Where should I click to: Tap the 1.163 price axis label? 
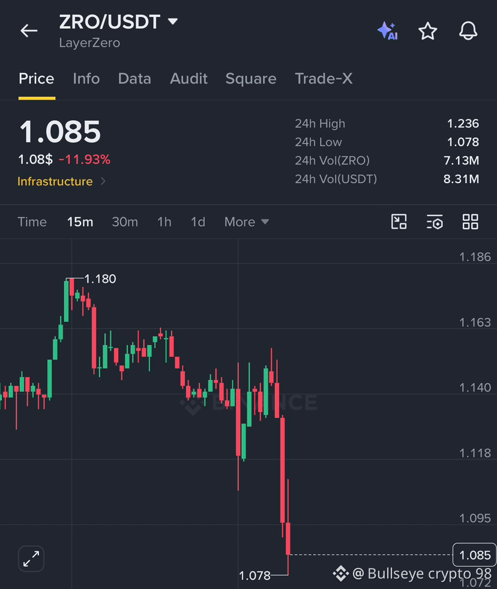[475, 322]
